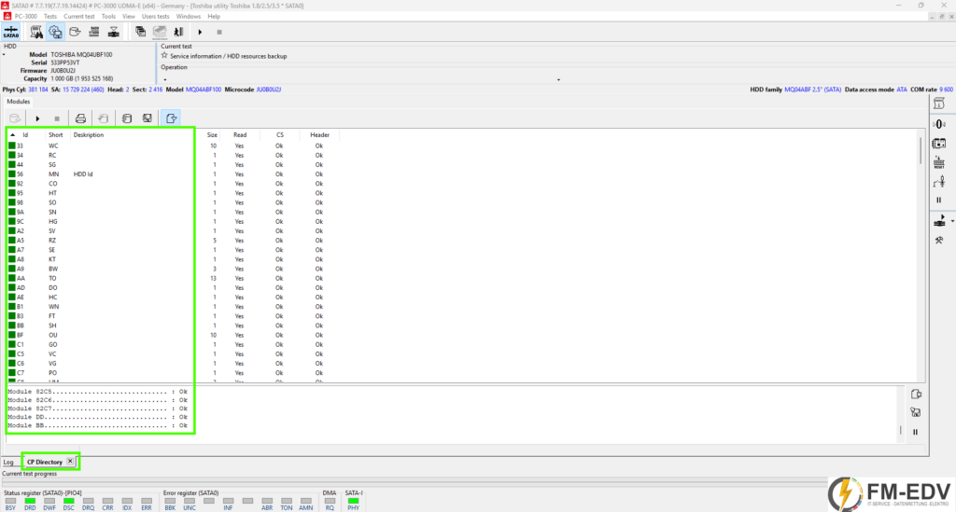Collapse the HDD info panel arrow
956x512 pixels.
pyautogui.click(x=5, y=55)
